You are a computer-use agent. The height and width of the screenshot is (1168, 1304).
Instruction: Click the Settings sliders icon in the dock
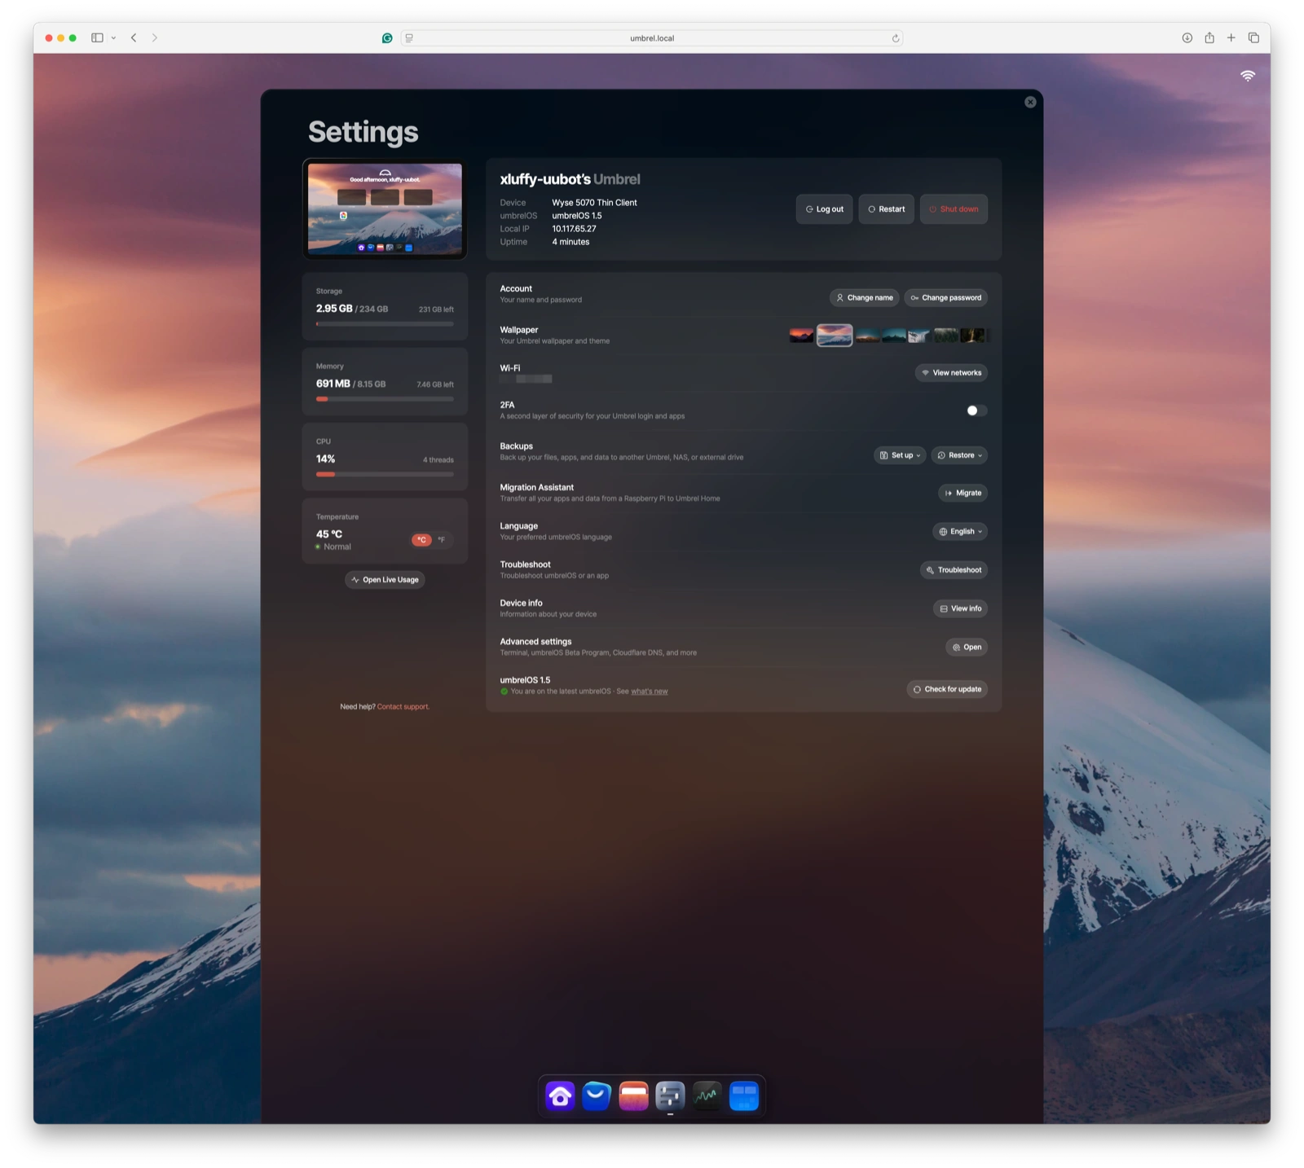[x=670, y=1096]
